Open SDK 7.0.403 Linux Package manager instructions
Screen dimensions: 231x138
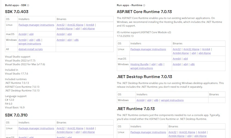(36, 25)
